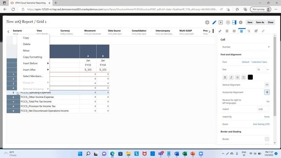Open taskbar Search icon
This screenshot has height=158, width=281.
pyautogui.click(x=88, y=154)
